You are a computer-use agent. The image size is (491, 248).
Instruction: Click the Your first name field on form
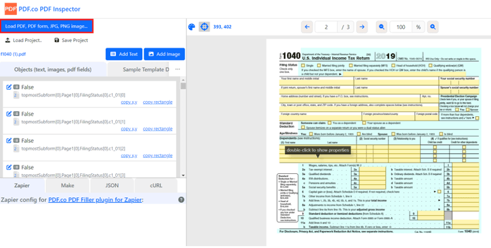coord(317,83)
